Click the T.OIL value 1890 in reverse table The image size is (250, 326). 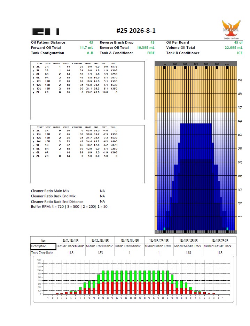tap(114, 141)
